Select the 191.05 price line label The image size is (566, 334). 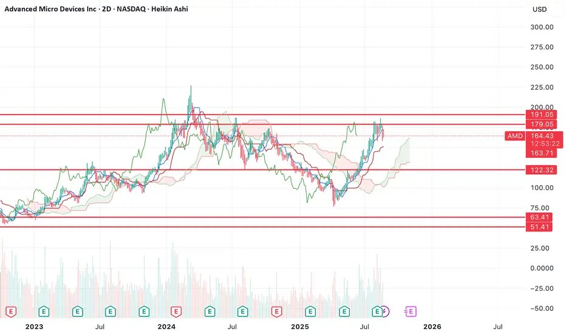coord(542,114)
